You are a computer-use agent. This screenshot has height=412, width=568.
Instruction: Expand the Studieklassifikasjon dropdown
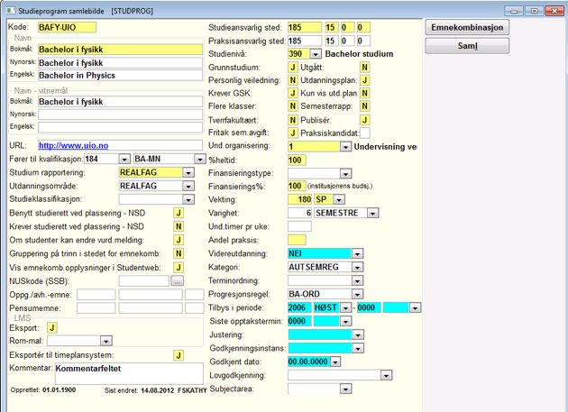pos(188,199)
